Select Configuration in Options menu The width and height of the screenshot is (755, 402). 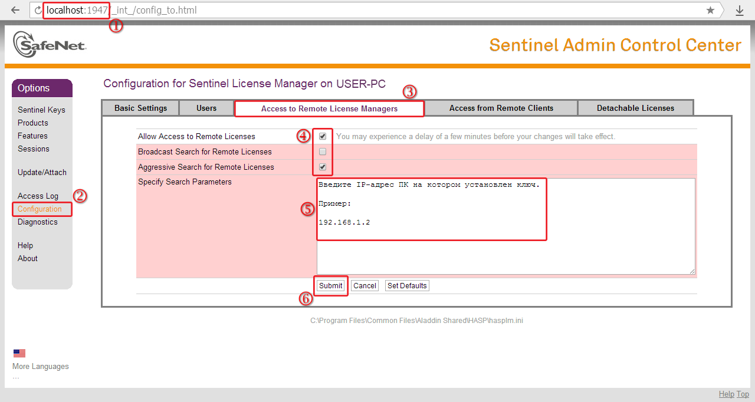coord(40,209)
